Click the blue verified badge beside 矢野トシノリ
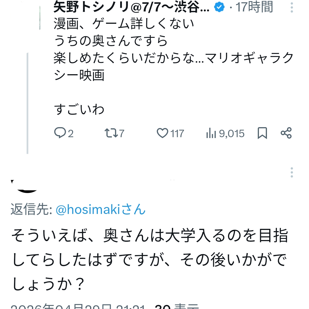309x309 pixels. (219, 7)
